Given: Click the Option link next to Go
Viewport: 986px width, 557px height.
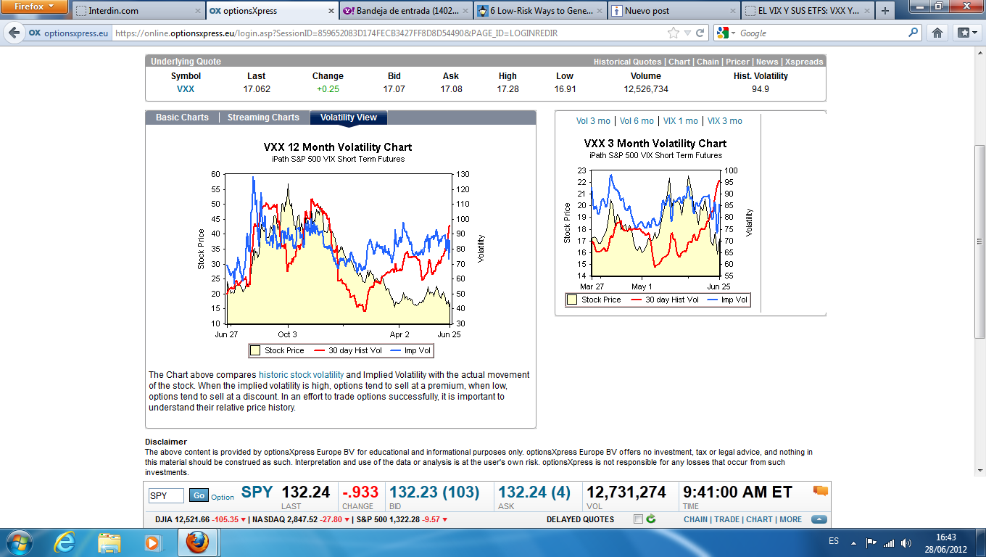Looking at the screenshot, I should [223, 497].
